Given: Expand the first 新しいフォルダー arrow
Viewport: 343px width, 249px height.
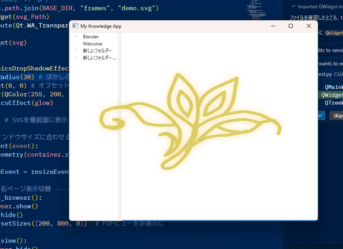Looking at the screenshot, I should [x=76, y=51].
